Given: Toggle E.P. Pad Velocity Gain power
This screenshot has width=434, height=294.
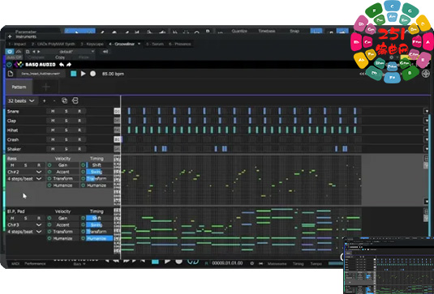Looking at the screenshot, I should (49, 218).
